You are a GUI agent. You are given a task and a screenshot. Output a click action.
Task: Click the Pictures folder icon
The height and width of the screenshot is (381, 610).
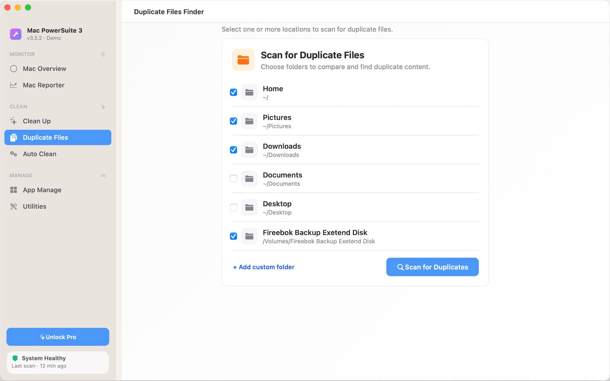(x=249, y=121)
